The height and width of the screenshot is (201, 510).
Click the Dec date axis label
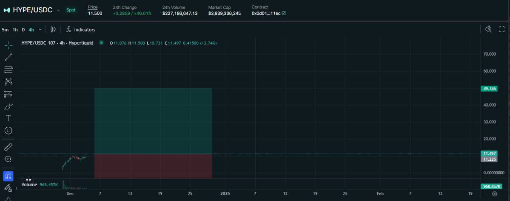coord(70,193)
